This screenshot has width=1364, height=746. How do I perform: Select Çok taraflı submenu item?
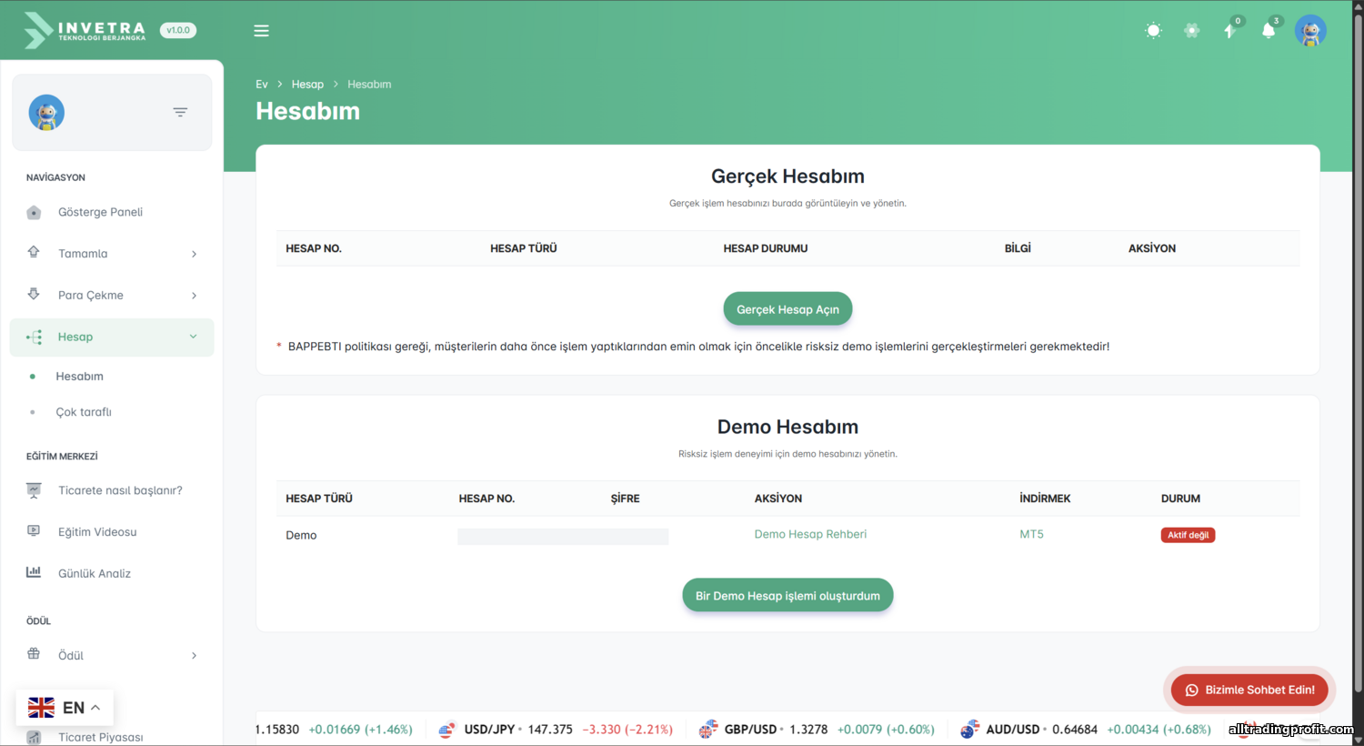point(84,412)
